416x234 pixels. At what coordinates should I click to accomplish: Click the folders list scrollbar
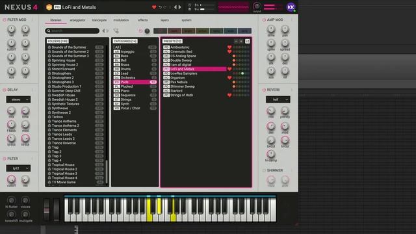pos(107,172)
